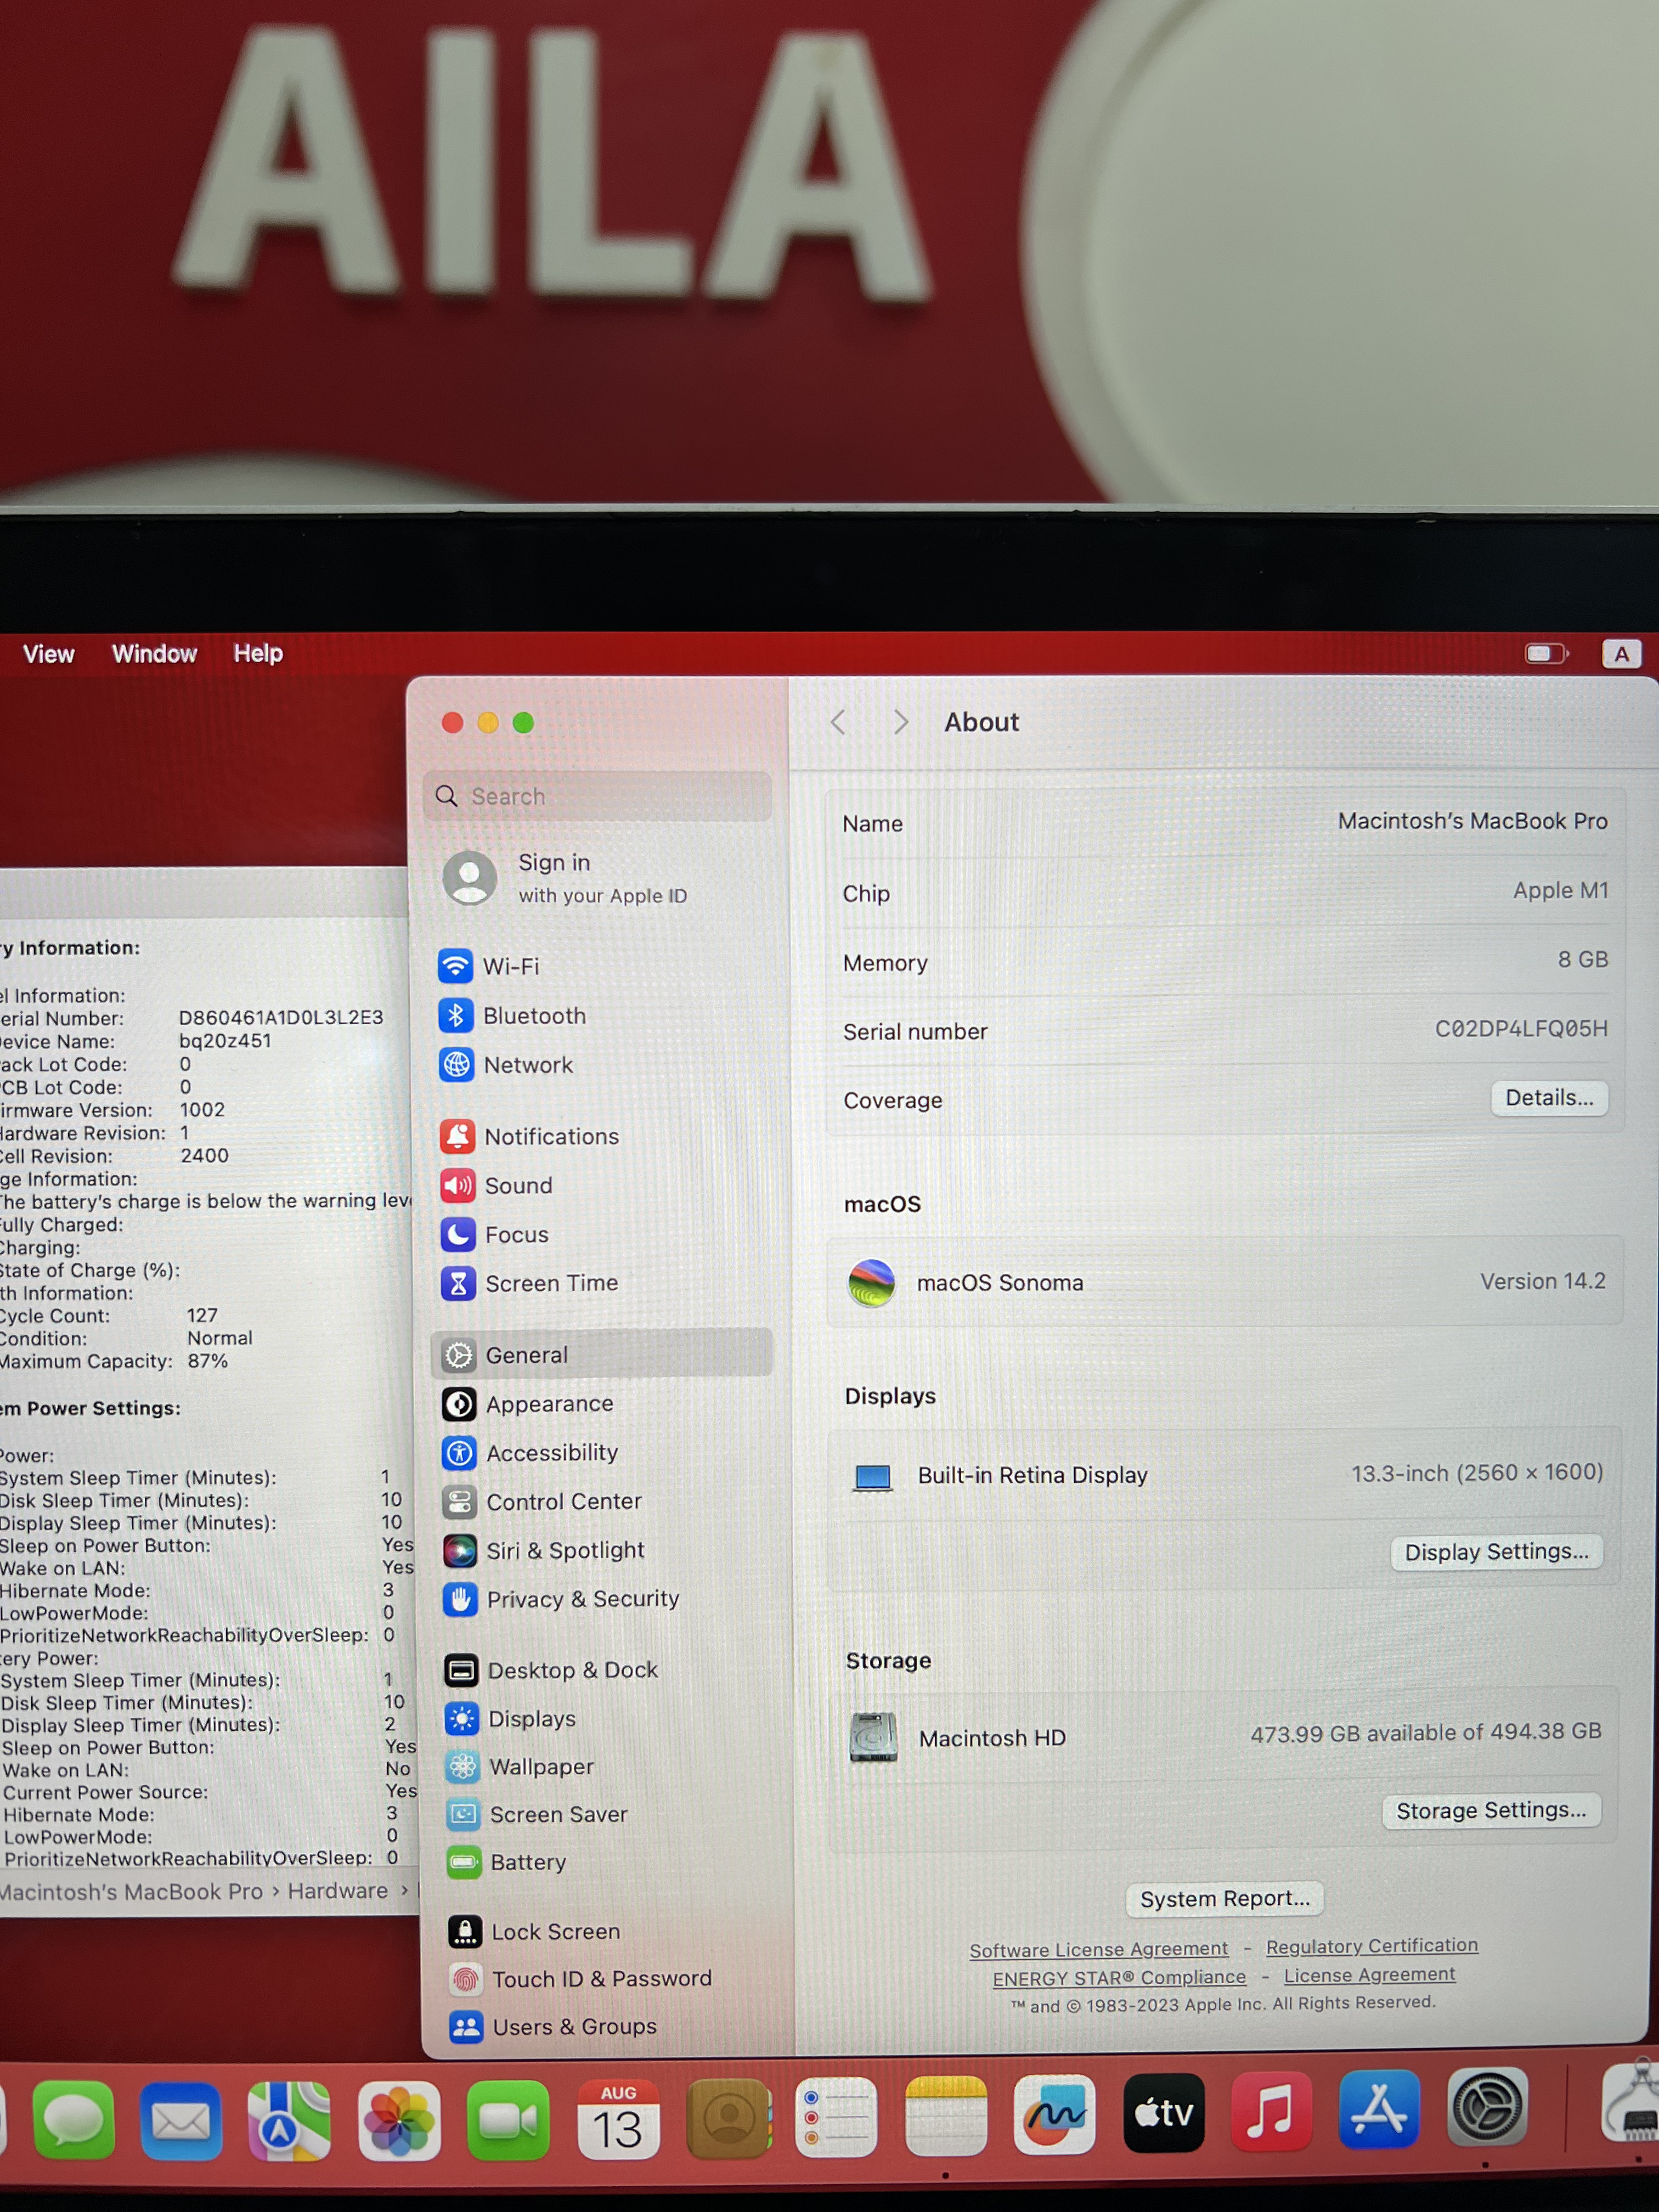Open the Help menu
The image size is (1659, 2212).
(x=258, y=654)
